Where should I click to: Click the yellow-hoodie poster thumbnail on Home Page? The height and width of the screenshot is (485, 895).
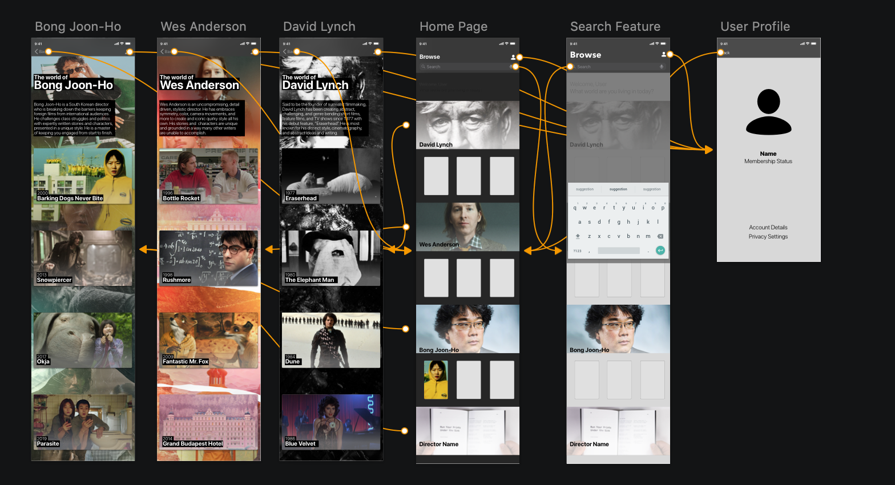(436, 379)
